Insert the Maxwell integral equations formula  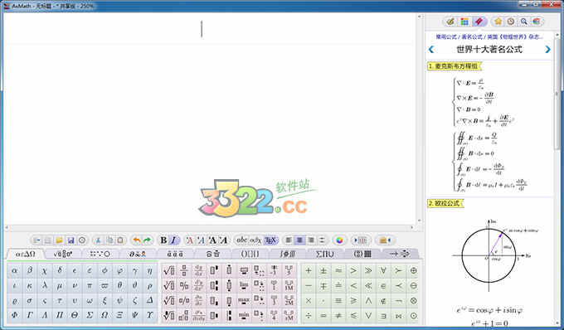pyautogui.click(x=490, y=162)
